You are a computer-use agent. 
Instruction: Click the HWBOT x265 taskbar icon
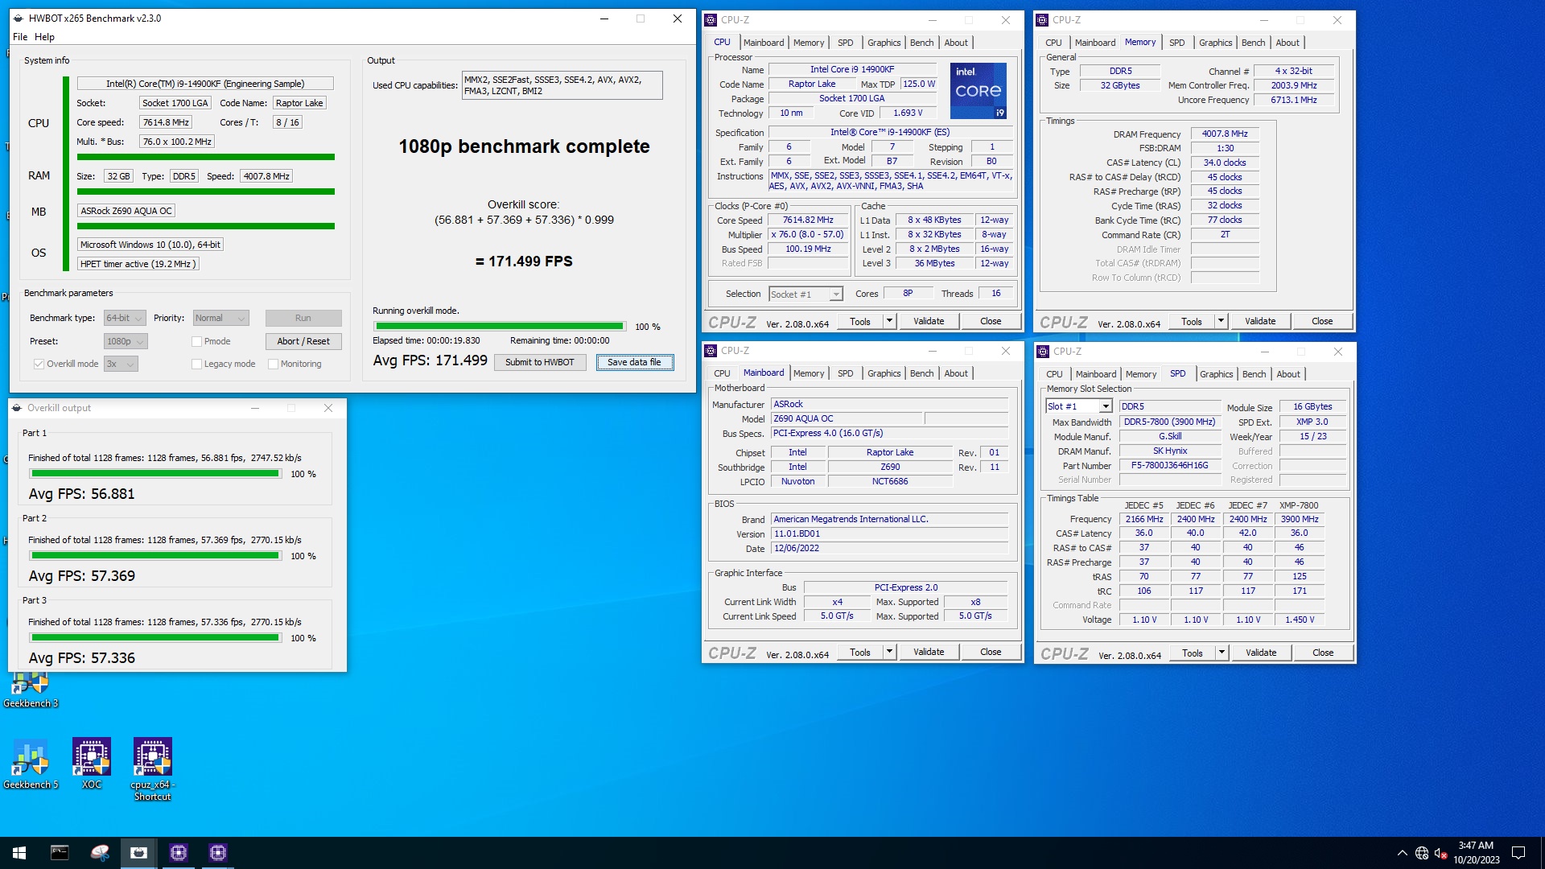139,853
